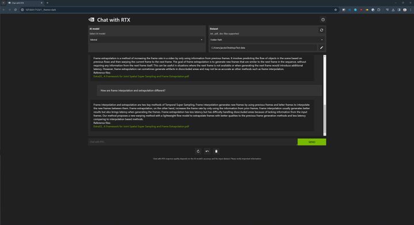414x225 pixels.
Task: Close the Chat with RTX tab
Action: click(41, 3)
